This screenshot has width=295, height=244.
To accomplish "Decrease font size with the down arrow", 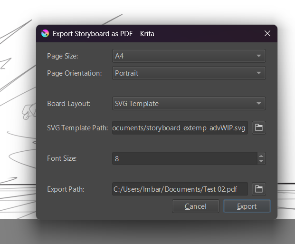I will click(x=261, y=161).
